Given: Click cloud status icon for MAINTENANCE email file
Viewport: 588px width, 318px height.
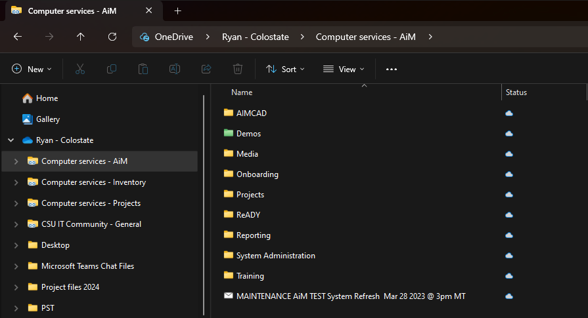Looking at the screenshot, I should [509, 296].
